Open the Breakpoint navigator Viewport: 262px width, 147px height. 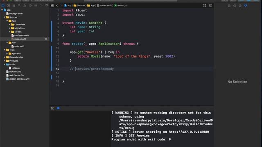tap(41, 5)
